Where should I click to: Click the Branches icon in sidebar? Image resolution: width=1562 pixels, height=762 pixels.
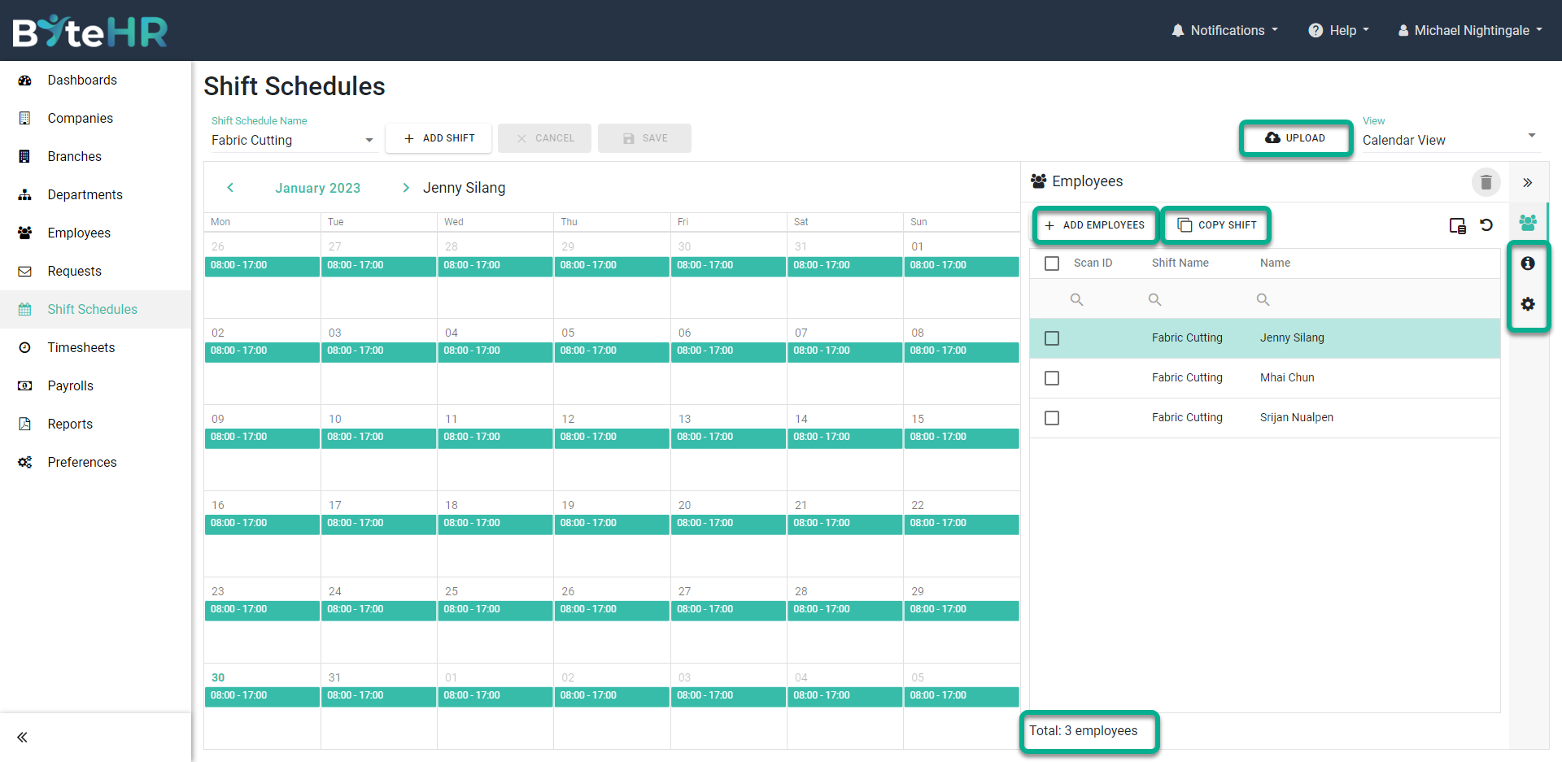[24, 157]
